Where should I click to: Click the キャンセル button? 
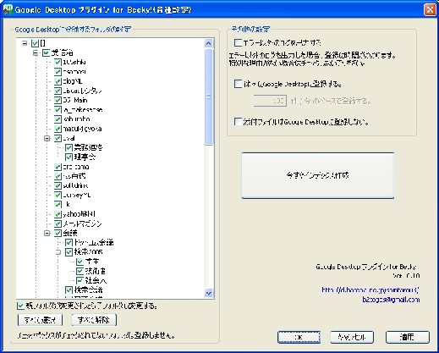352,337
